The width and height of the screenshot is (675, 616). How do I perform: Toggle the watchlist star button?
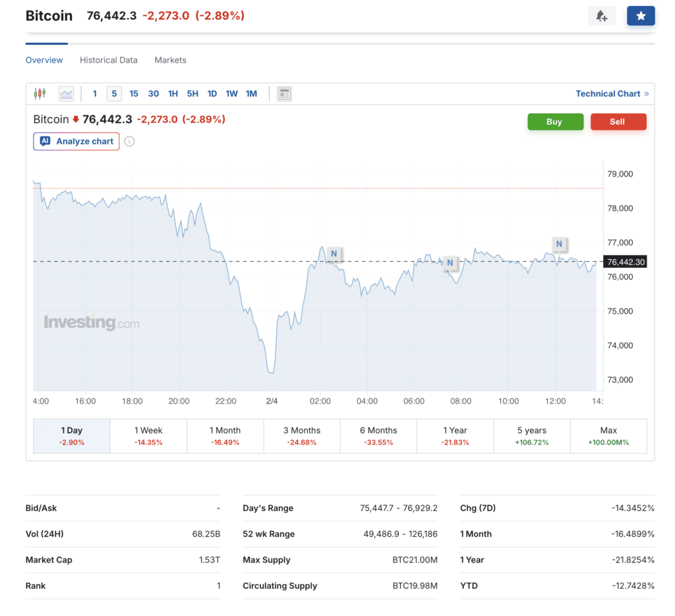click(x=641, y=16)
